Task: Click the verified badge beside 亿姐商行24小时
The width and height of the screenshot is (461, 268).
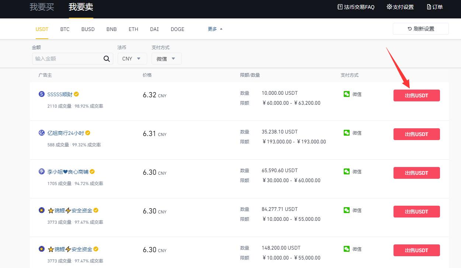Action: click(88, 133)
